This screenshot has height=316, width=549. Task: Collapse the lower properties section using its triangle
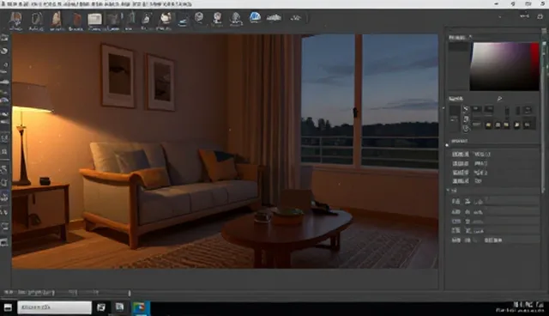pos(448,191)
